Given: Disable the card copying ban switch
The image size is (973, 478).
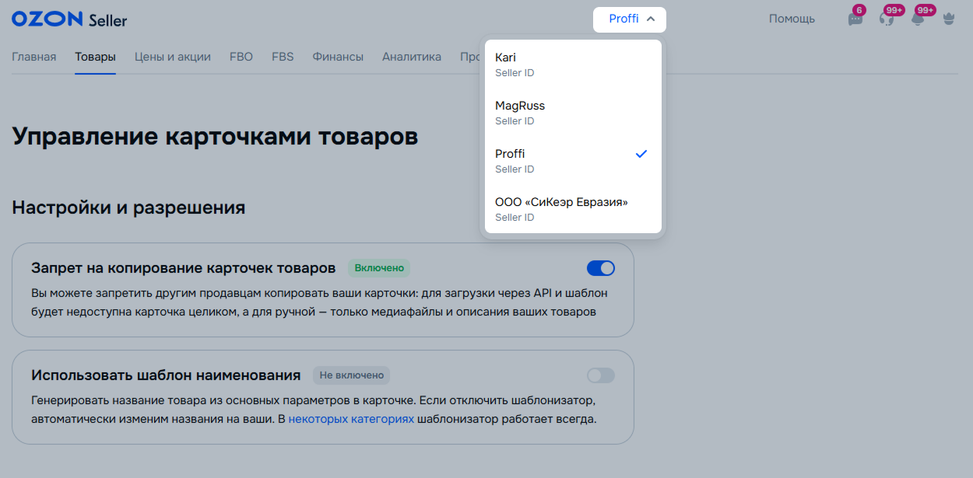Looking at the screenshot, I should (601, 268).
